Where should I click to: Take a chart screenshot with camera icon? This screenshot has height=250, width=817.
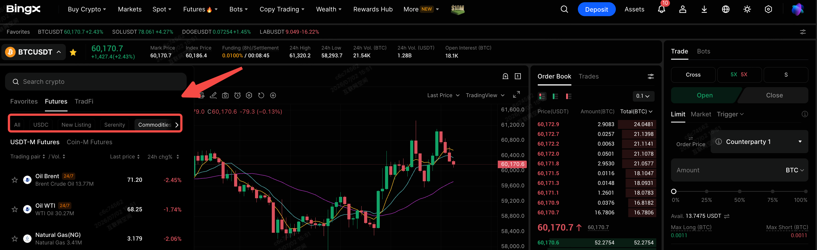point(225,95)
